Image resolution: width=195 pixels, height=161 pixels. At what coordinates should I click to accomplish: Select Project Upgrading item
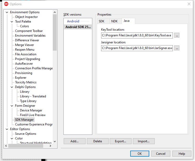tap(28, 59)
